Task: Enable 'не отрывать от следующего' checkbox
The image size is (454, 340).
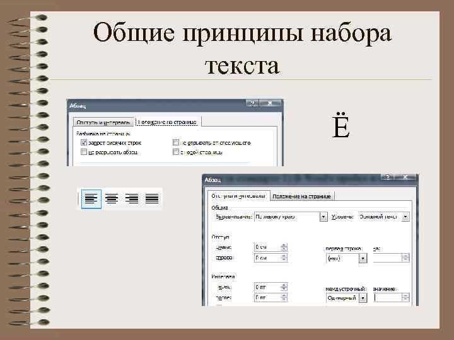Action: tap(176, 142)
